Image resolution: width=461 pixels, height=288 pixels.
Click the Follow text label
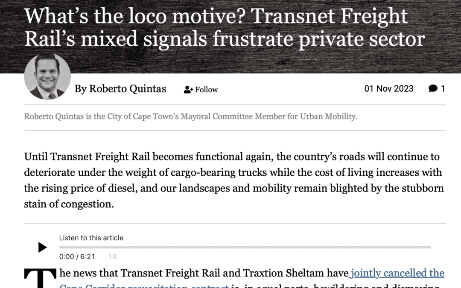(207, 90)
